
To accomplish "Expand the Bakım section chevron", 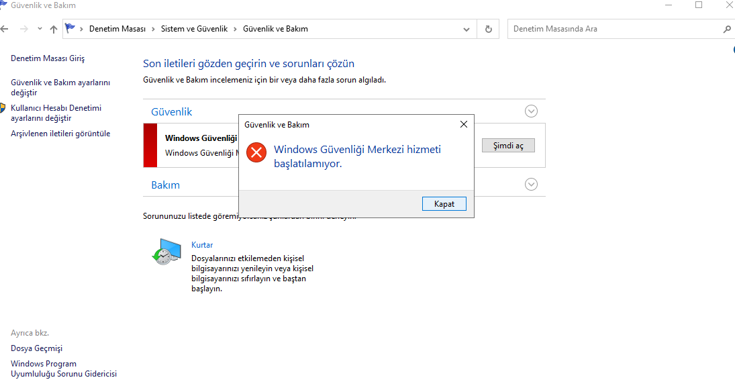I will 531,185.
